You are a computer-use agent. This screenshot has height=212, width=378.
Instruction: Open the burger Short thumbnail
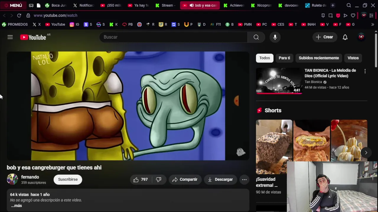tap(312, 141)
